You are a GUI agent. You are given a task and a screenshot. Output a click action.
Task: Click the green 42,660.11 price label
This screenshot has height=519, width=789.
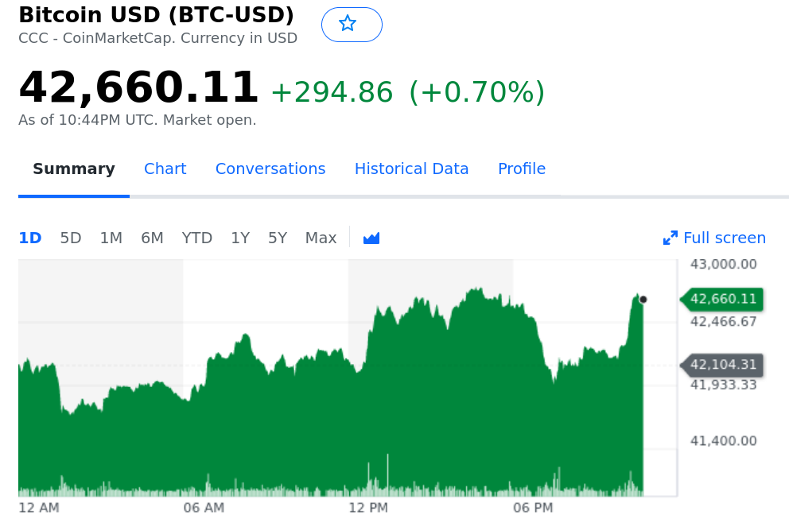click(723, 299)
